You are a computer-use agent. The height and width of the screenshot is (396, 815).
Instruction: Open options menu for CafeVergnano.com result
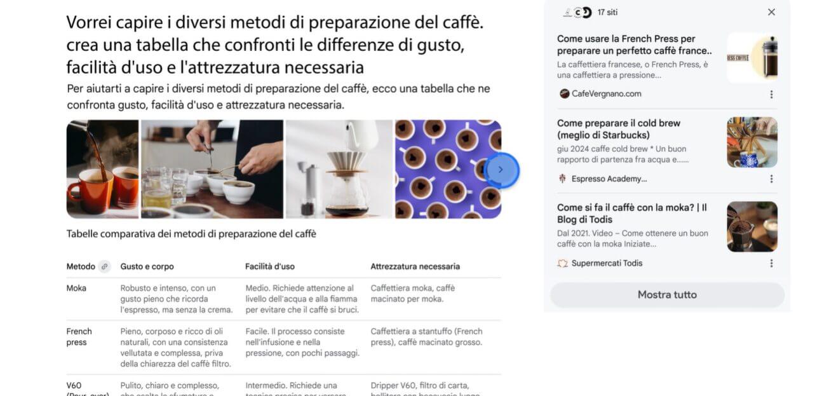click(771, 94)
